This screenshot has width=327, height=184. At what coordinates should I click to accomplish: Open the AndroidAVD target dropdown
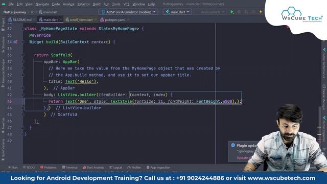tap(211, 12)
